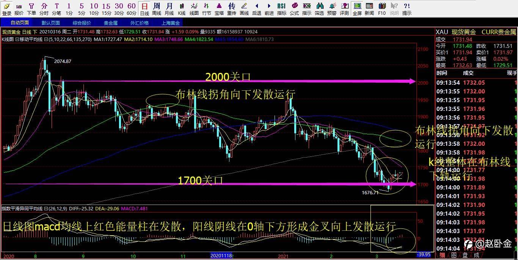Image resolution: width=518 pixels, height=260 pixels.
Task: Select 竹节 bar chart style
Action: tap(207, 8)
